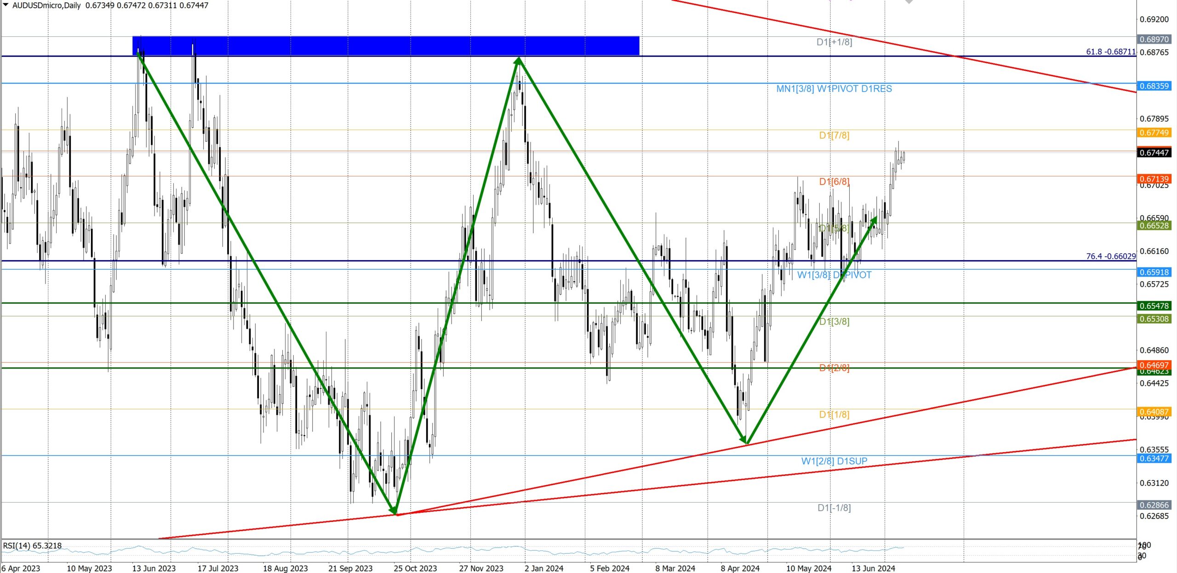The width and height of the screenshot is (1177, 573).
Task: Click the 0.63477 blue price tag
Action: pos(1154,458)
